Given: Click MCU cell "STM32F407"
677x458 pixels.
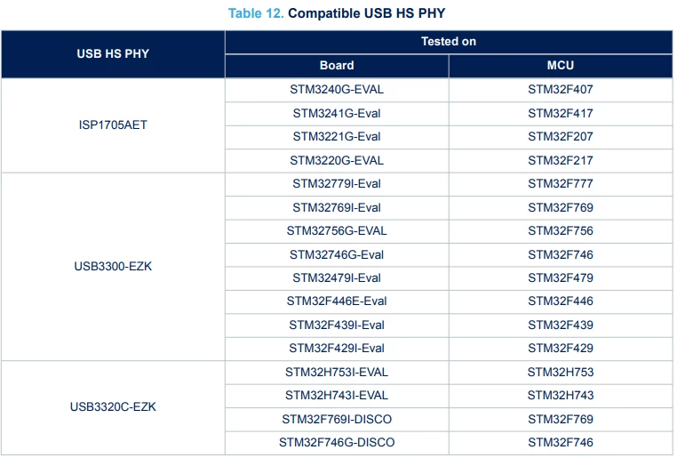Looking at the screenshot, I should point(561,90).
